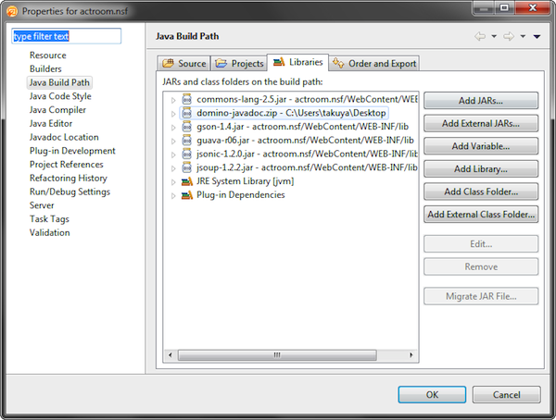Click Add Class Folder... button
Image resolution: width=556 pixels, height=420 pixels.
(x=481, y=191)
